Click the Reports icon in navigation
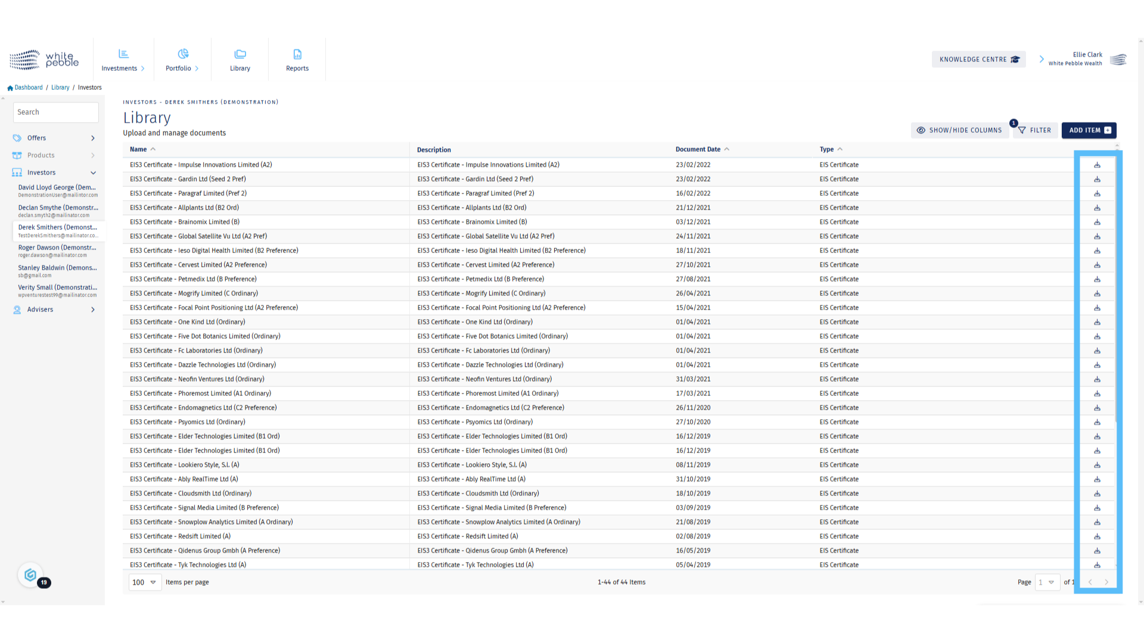 [297, 54]
